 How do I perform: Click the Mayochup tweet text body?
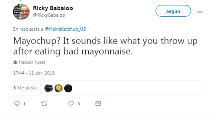[100, 46]
